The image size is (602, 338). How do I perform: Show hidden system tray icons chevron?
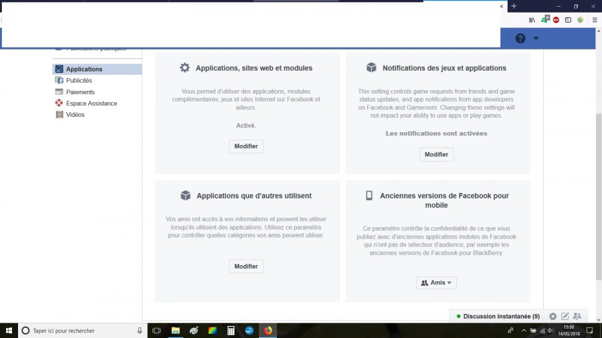(524, 331)
